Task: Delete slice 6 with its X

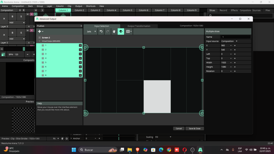Action: [80, 67]
